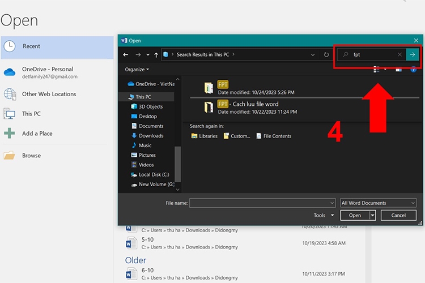Open Videos folder in tree
The image size is (425, 283).
pyautogui.click(x=142, y=165)
